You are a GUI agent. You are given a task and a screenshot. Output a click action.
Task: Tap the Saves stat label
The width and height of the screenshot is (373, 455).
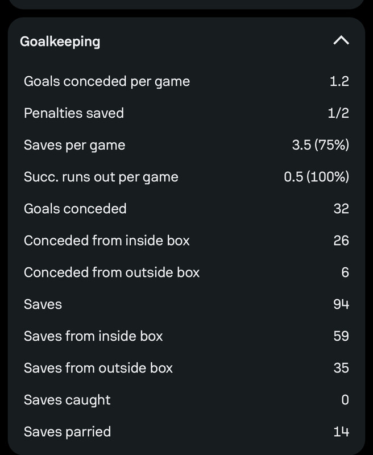point(43,304)
